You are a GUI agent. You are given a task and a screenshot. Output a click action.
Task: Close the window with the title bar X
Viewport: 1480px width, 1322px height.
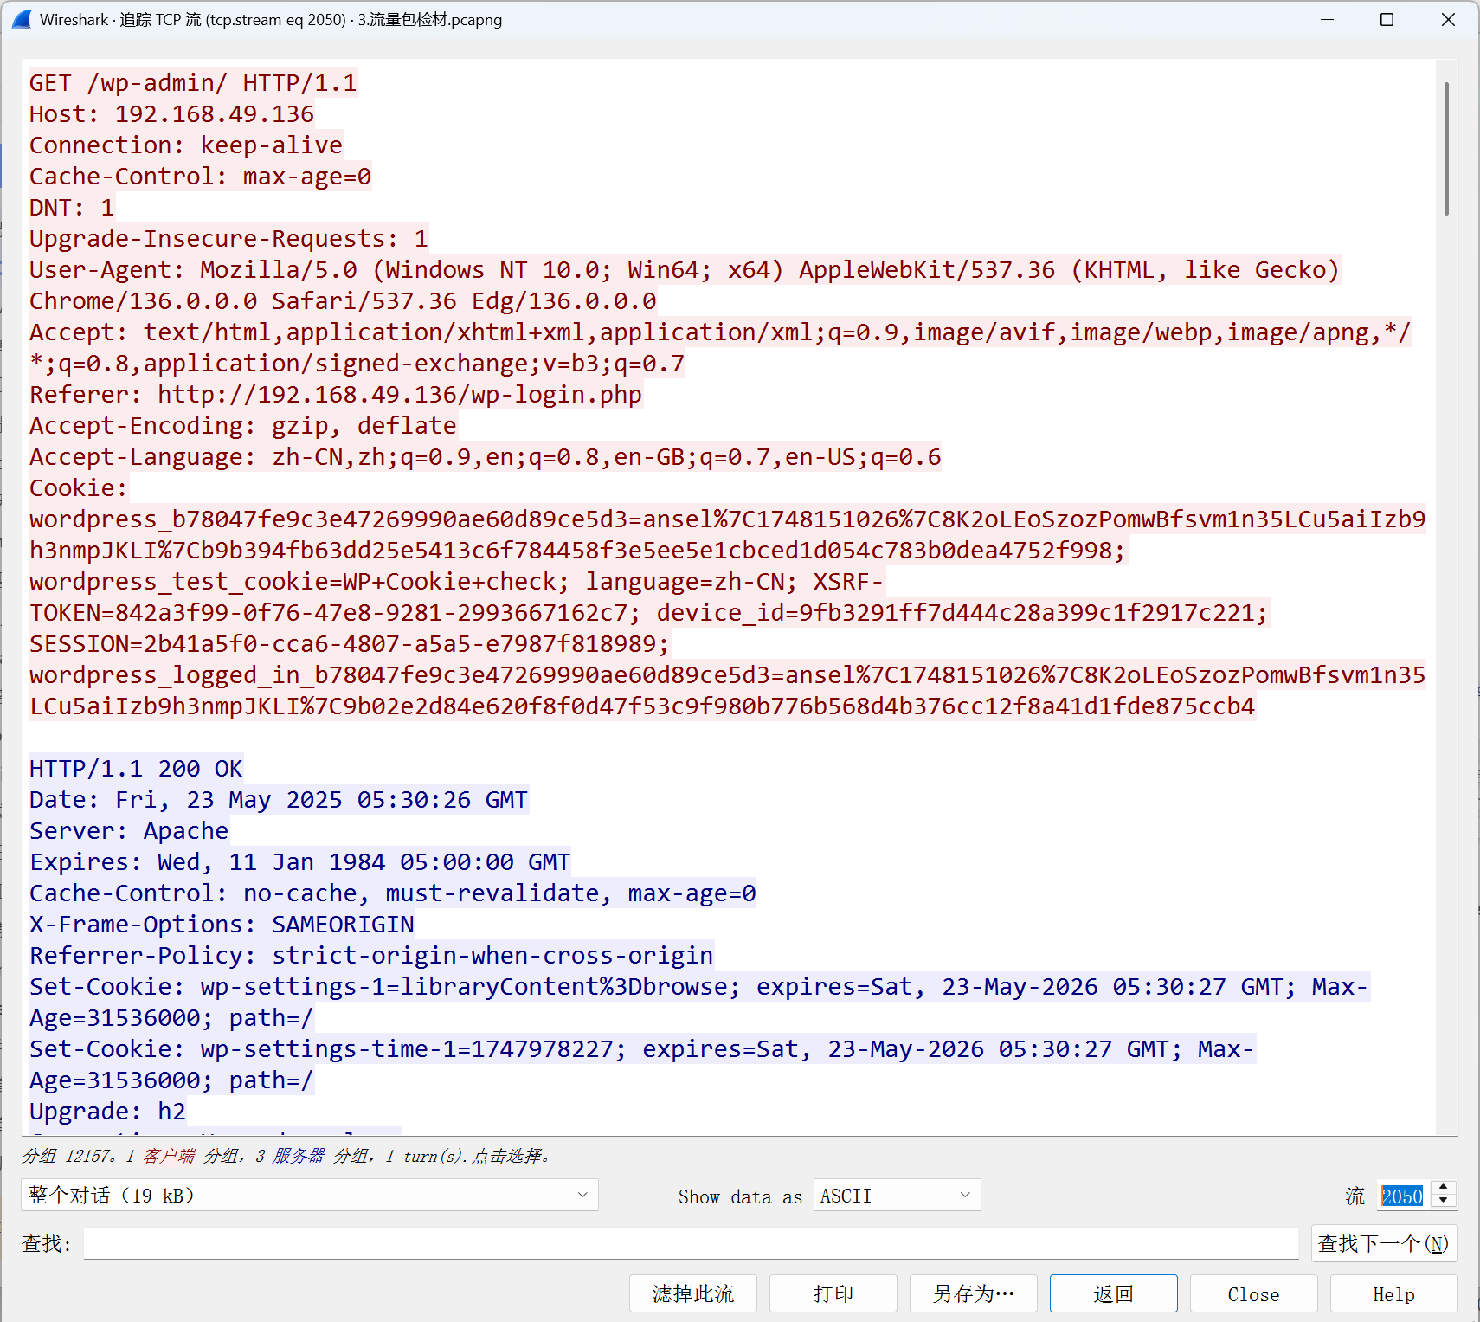pyautogui.click(x=1448, y=19)
